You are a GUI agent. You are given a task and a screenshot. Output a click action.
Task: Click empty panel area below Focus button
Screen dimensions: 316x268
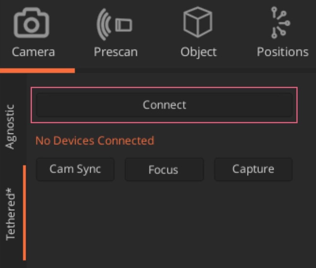click(x=163, y=220)
